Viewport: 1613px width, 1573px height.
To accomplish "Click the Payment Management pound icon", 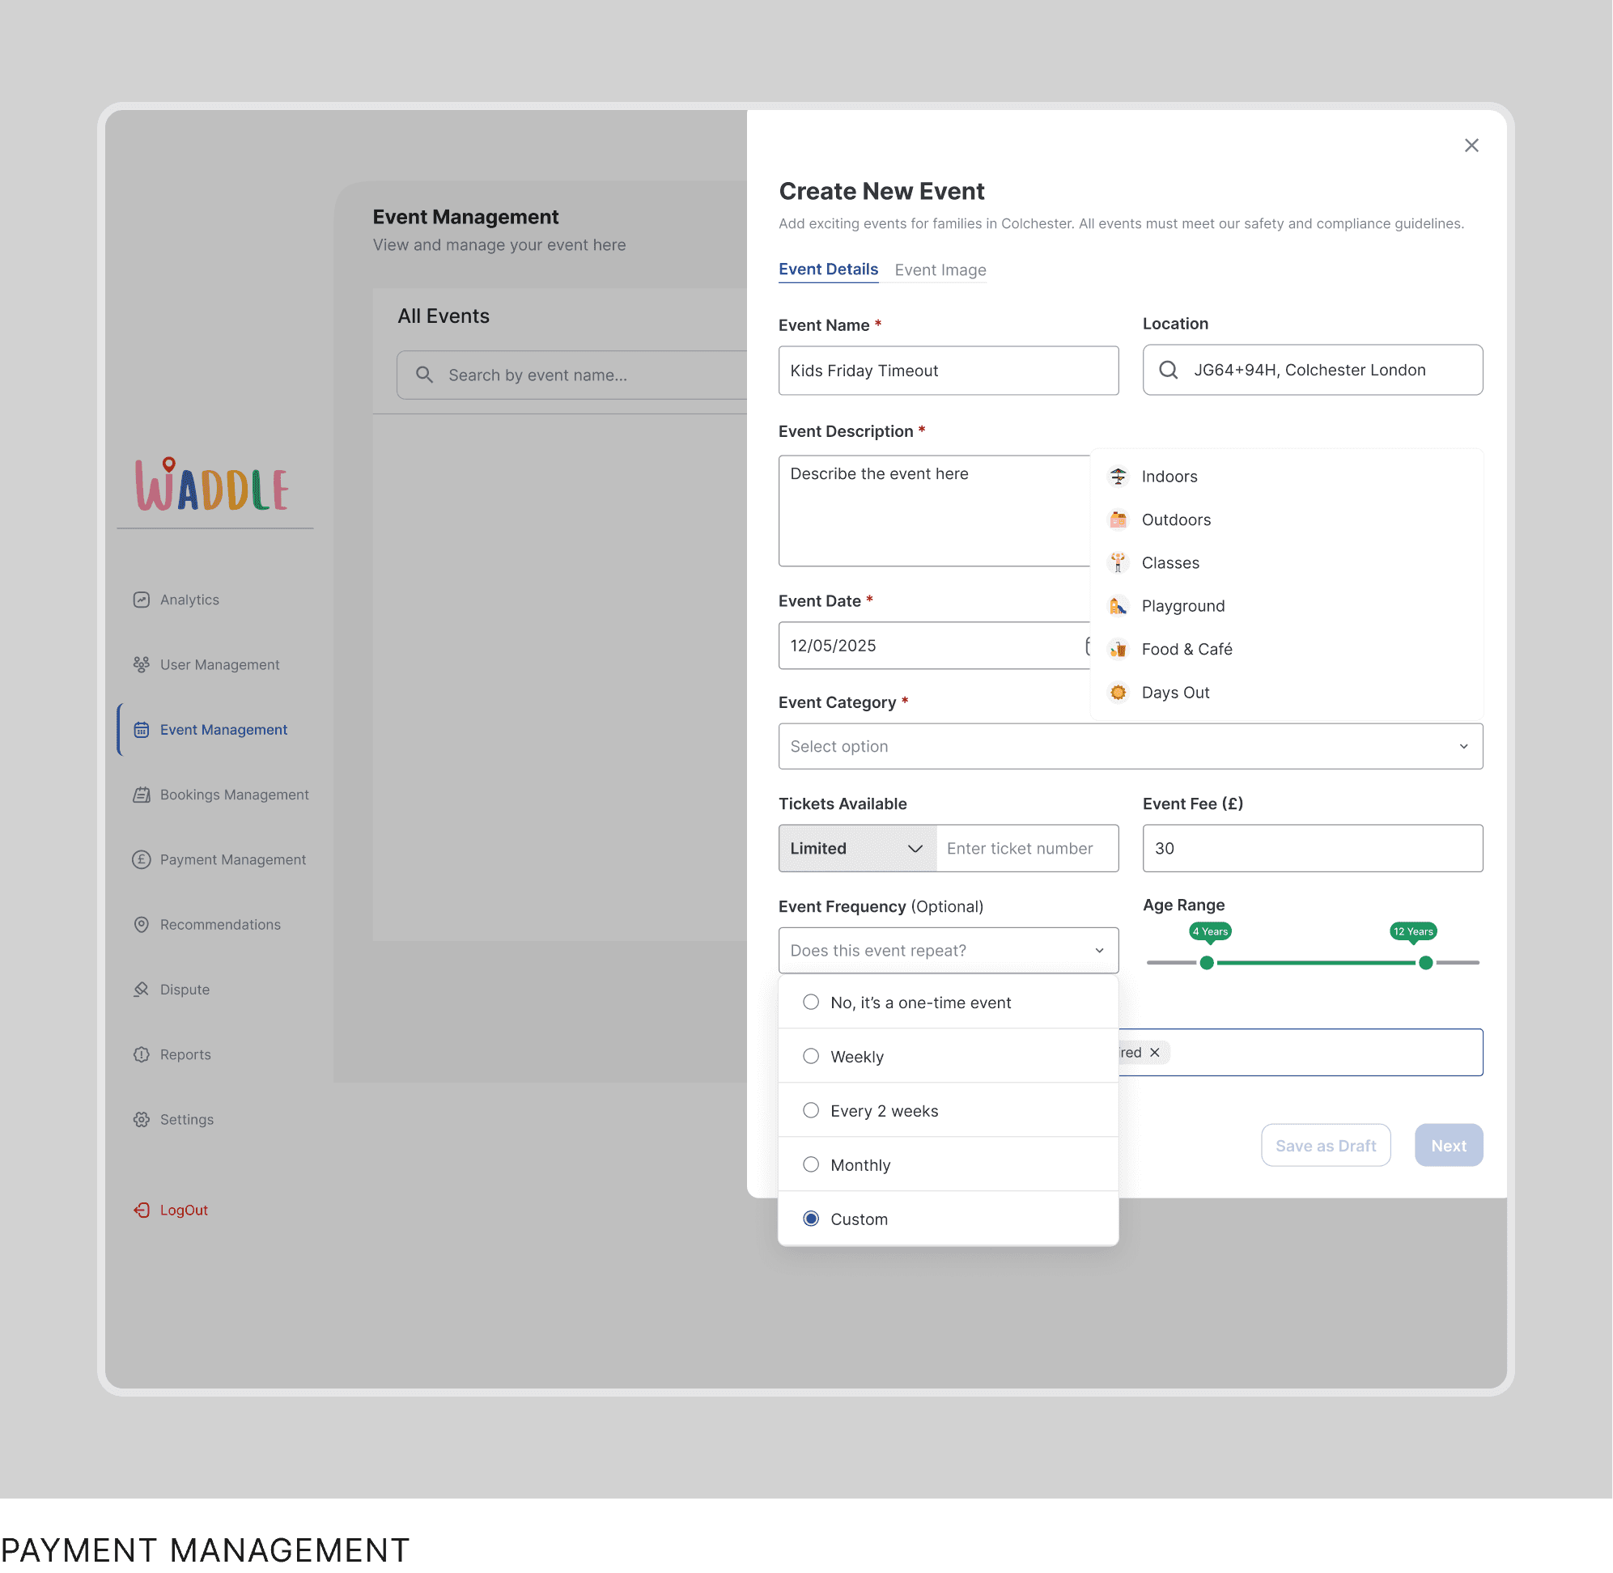I will pyautogui.click(x=142, y=859).
